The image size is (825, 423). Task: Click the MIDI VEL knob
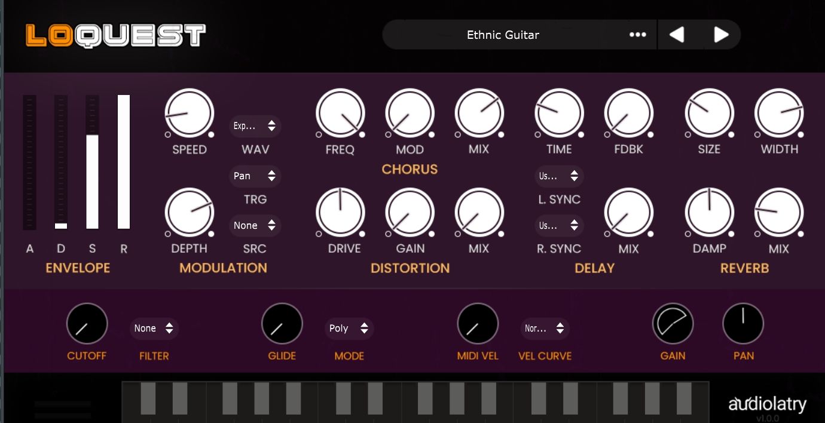click(x=478, y=324)
